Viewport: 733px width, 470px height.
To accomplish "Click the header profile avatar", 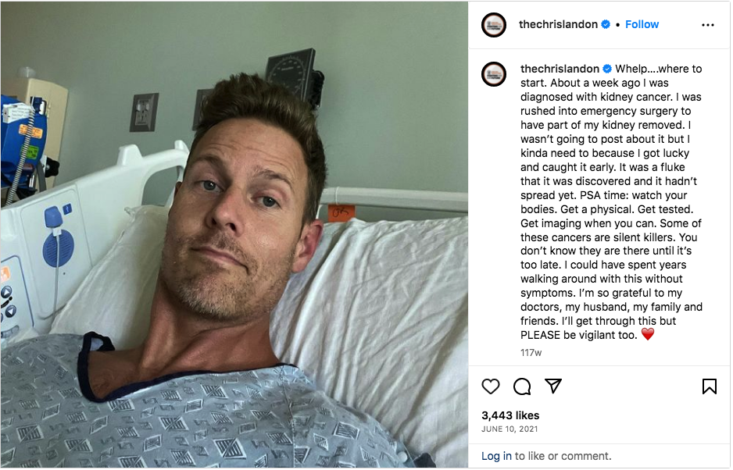I will [x=494, y=25].
